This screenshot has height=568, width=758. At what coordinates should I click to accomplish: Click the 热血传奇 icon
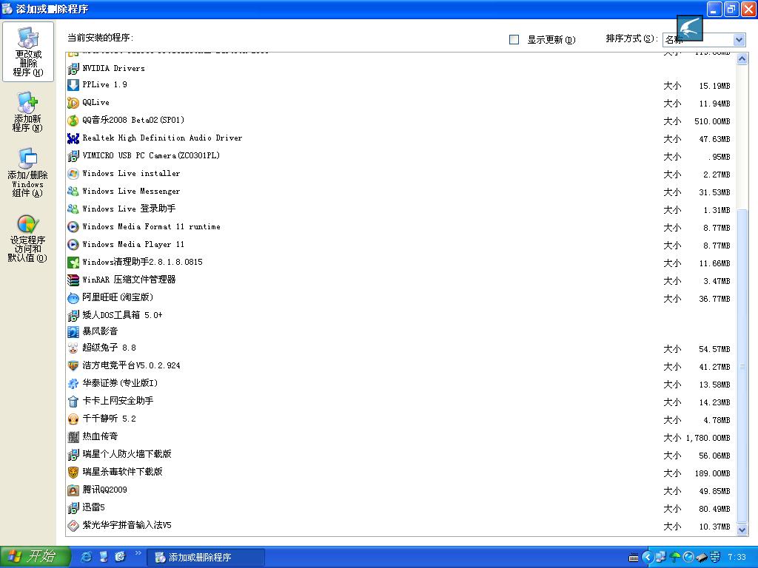(73, 437)
